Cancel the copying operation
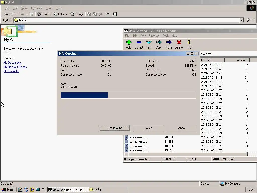The image size is (257, 193). (x=181, y=128)
